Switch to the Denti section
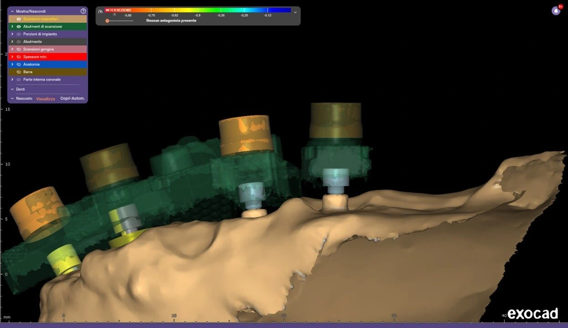 pos(20,89)
